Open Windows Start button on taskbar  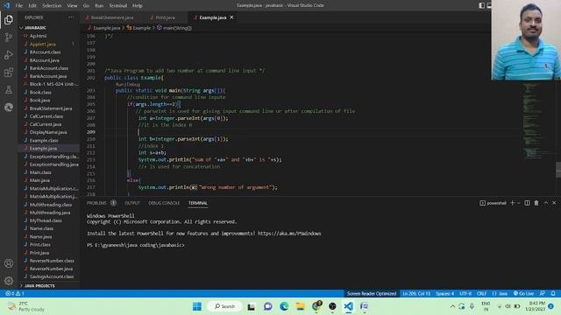tap(197, 306)
